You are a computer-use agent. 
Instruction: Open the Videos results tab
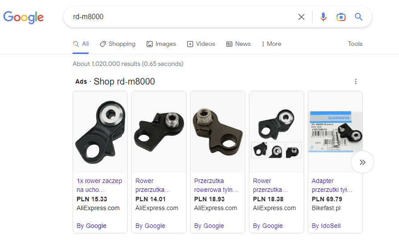pos(201,44)
